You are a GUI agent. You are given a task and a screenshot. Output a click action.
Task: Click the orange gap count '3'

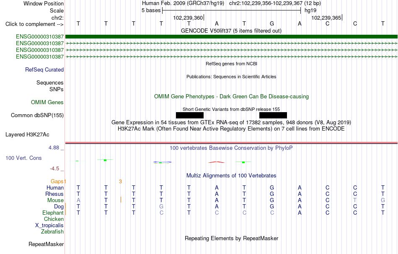(120, 182)
